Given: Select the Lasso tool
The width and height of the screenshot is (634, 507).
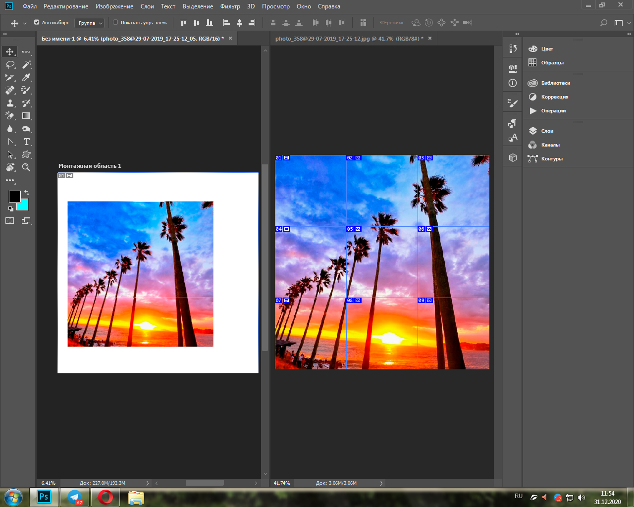Looking at the screenshot, I should (x=10, y=64).
